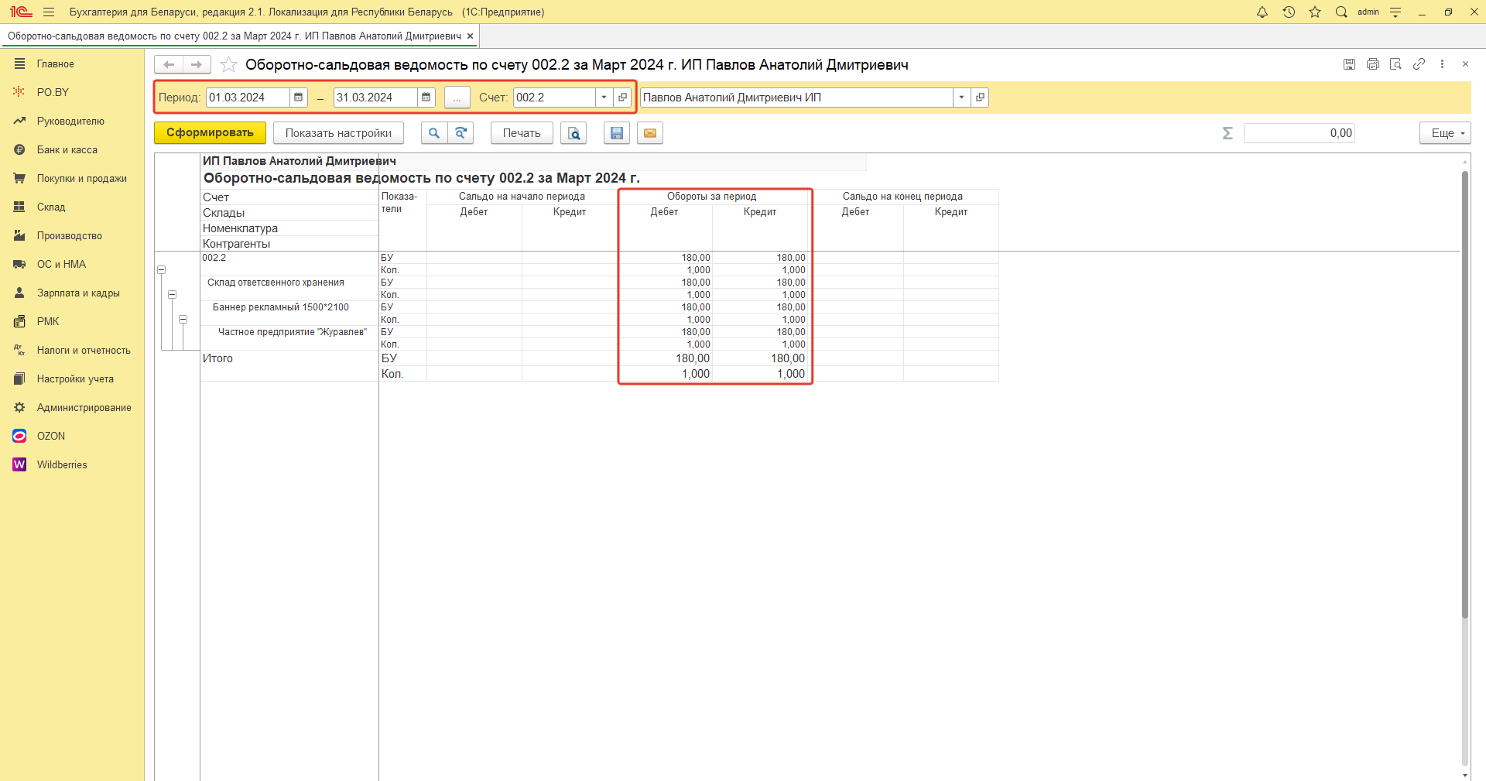This screenshot has height=781, width=1486.
Task: Select the Оборотно-сальдовая ведомость tab
Action: click(x=234, y=36)
